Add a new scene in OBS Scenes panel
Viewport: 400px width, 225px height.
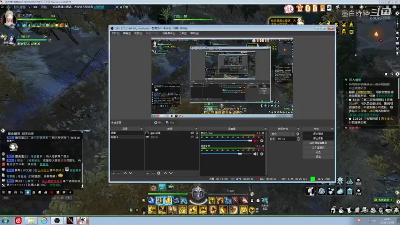pyautogui.click(x=113, y=173)
